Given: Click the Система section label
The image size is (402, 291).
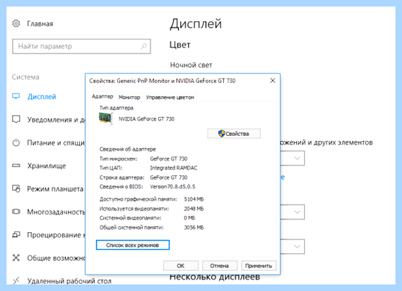Looking at the screenshot, I should [x=25, y=77].
